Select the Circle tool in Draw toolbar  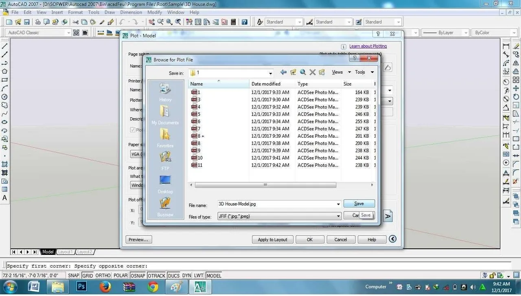5,96
